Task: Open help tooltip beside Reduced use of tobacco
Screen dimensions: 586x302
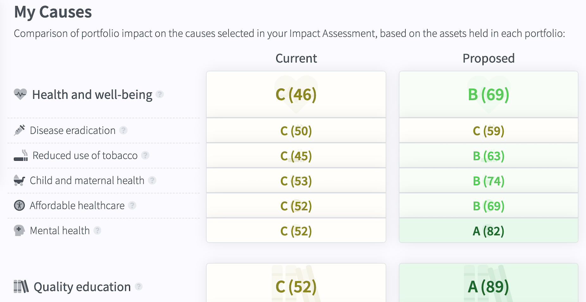Action: (x=145, y=155)
